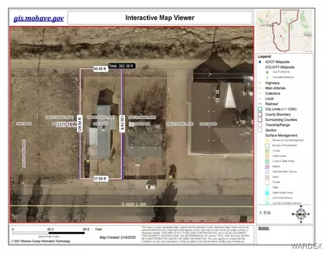Click the Surrounding Counties square symbol
The width and height of the screenshot is (323, 253).
click(x=260, y=120)
